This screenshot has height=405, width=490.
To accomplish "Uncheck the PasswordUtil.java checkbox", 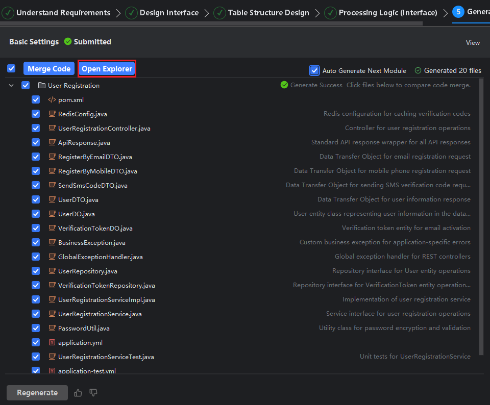I will tap(36, 328).
